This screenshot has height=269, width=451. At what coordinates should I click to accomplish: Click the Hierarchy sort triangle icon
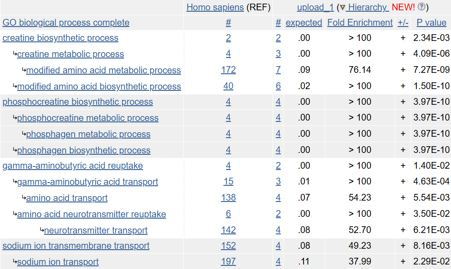point(342,8)
